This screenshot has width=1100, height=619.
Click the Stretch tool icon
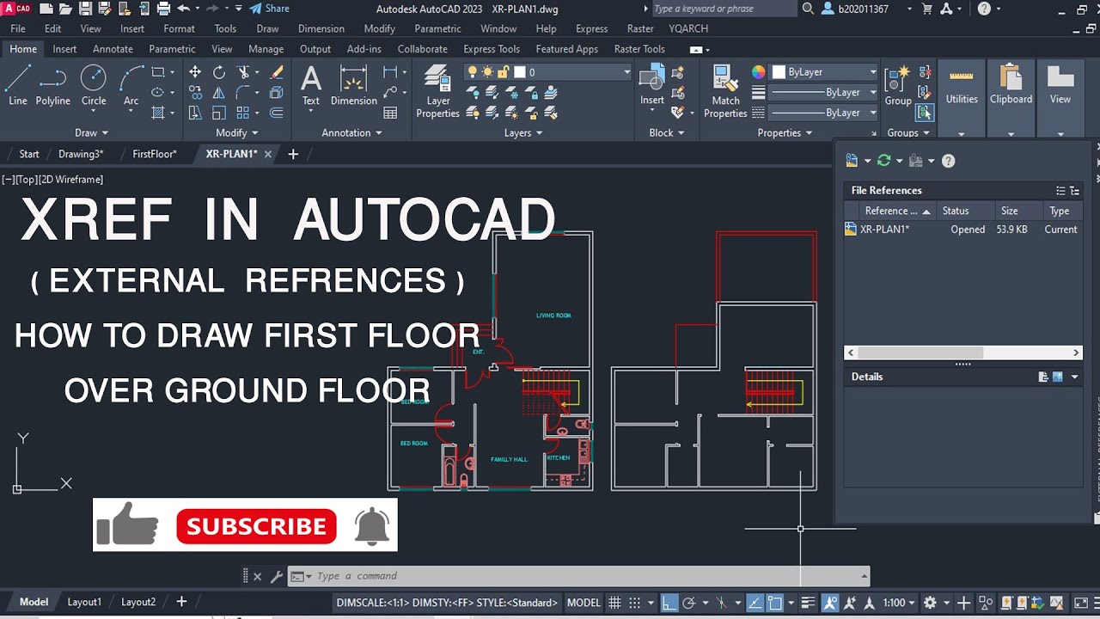tap(195, 113)
